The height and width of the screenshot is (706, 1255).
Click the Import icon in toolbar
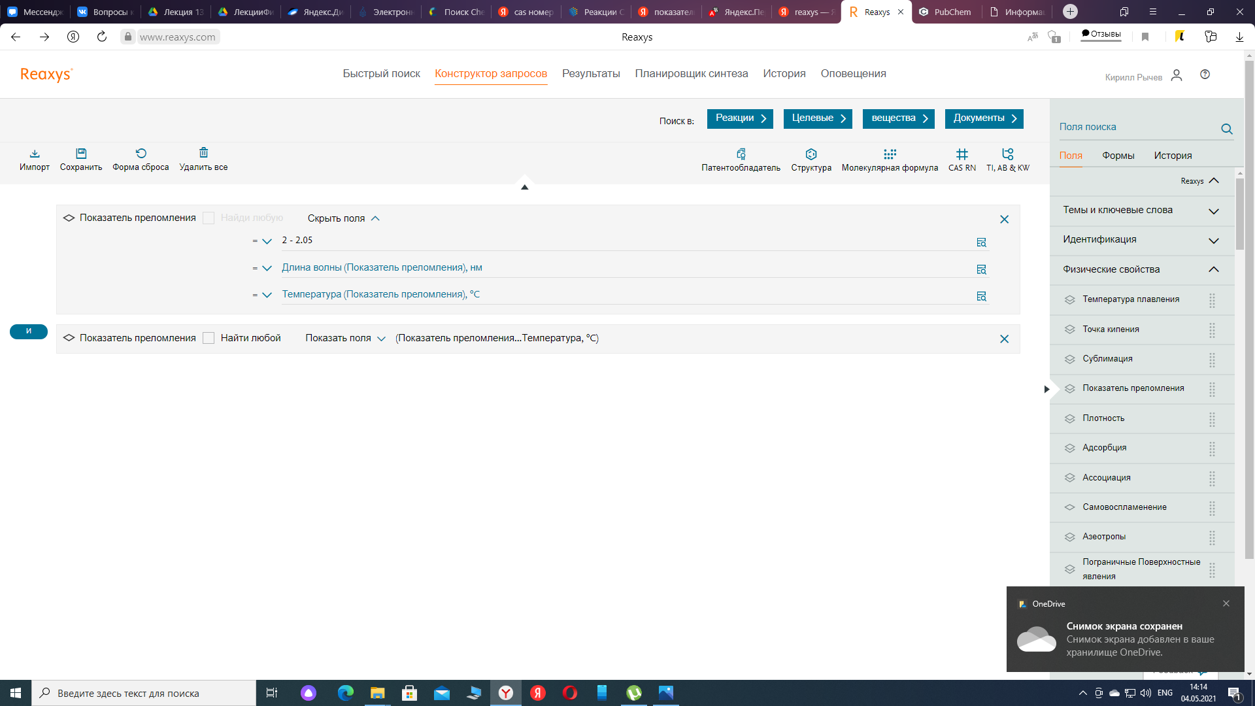(x=35, y=154)
